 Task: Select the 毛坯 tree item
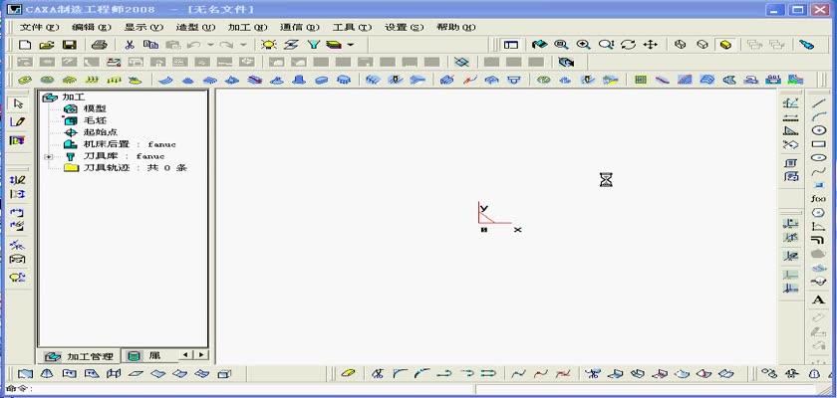click(x=95, y=121)
